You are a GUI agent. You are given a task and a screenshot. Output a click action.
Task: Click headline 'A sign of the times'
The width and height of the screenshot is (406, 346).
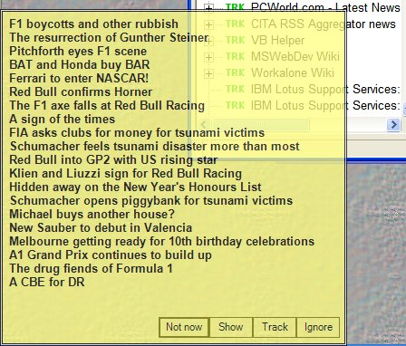pyautogui.click(x=63, y=119)
